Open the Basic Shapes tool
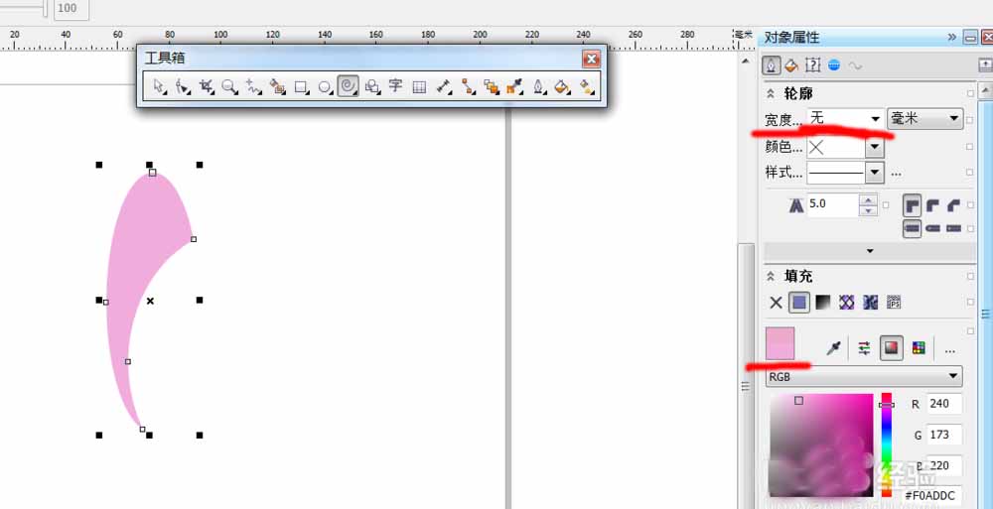Screen dimensions: 993x509 [x=372, y=86]
